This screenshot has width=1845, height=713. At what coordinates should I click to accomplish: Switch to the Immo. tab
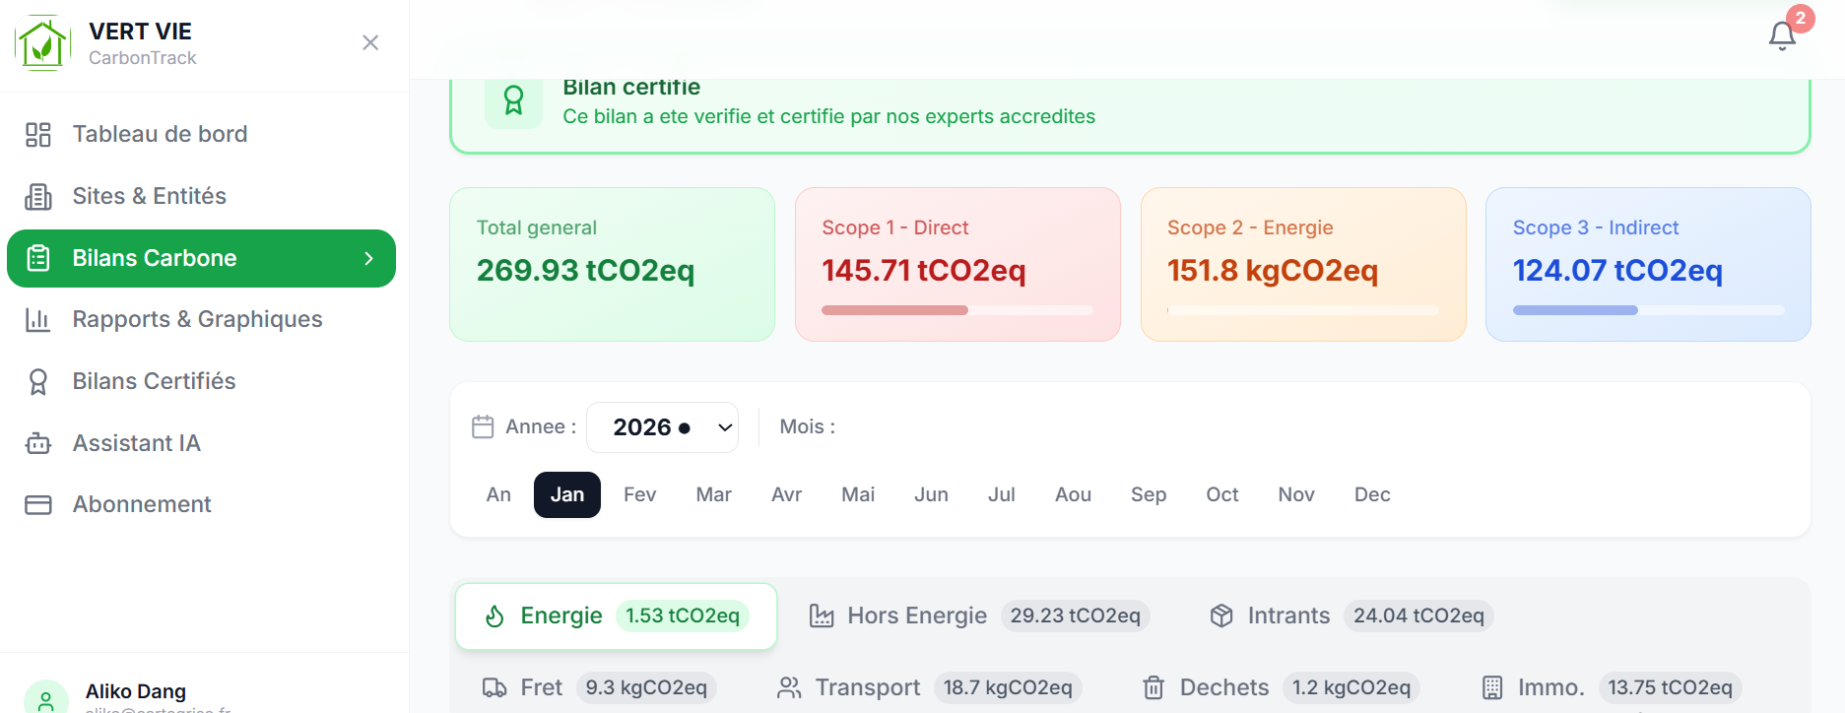1612,687
